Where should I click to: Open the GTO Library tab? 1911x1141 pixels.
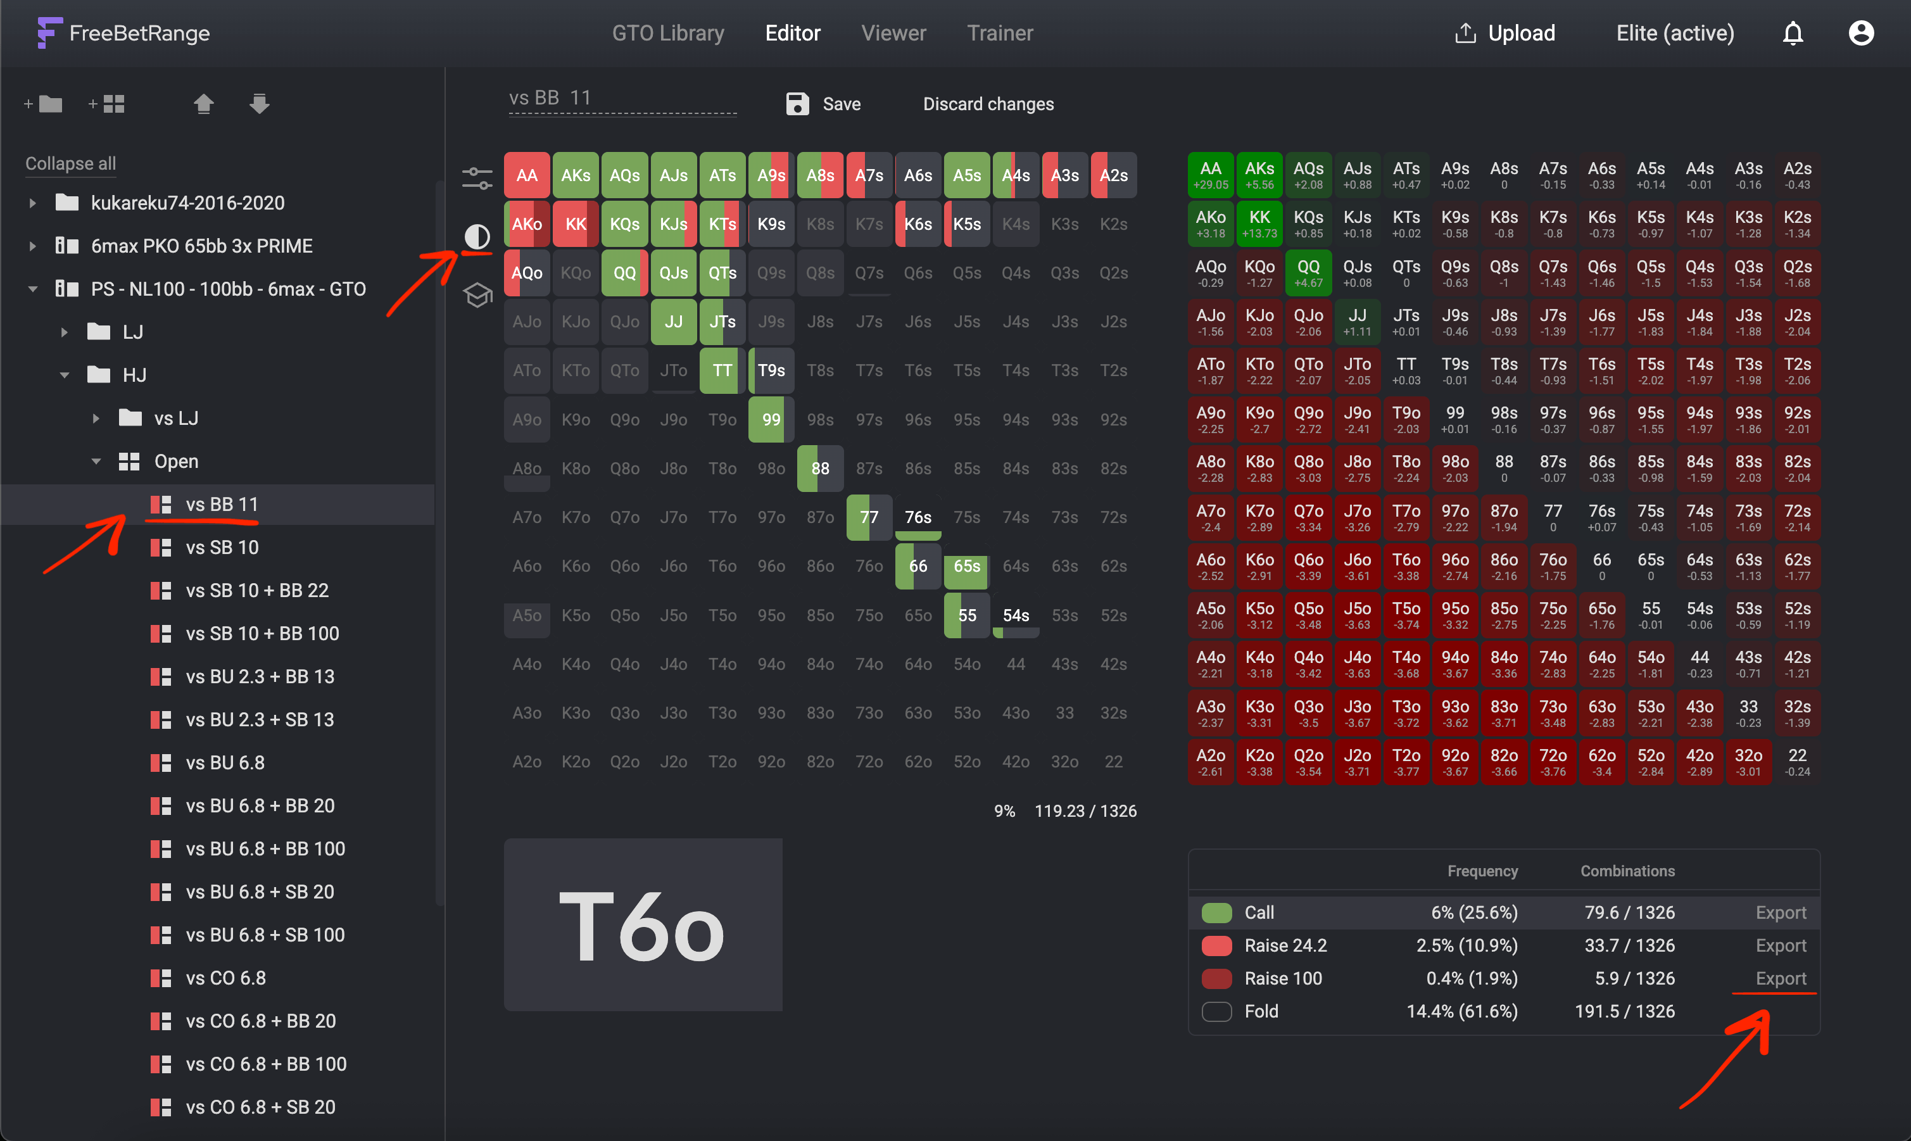667,33
